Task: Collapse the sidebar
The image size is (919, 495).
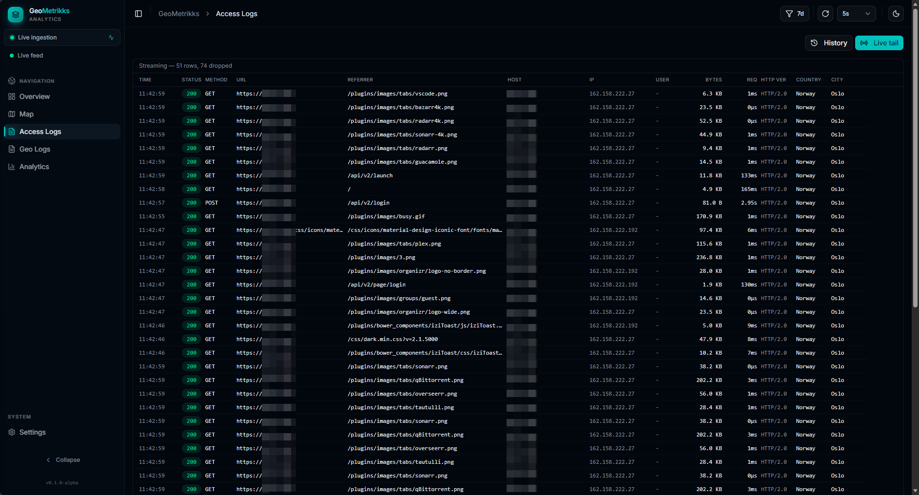Action: (x=63, y=460)
